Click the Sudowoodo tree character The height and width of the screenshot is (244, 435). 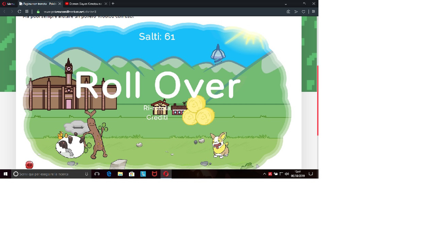pyautogui.click(x=95, y=135)
